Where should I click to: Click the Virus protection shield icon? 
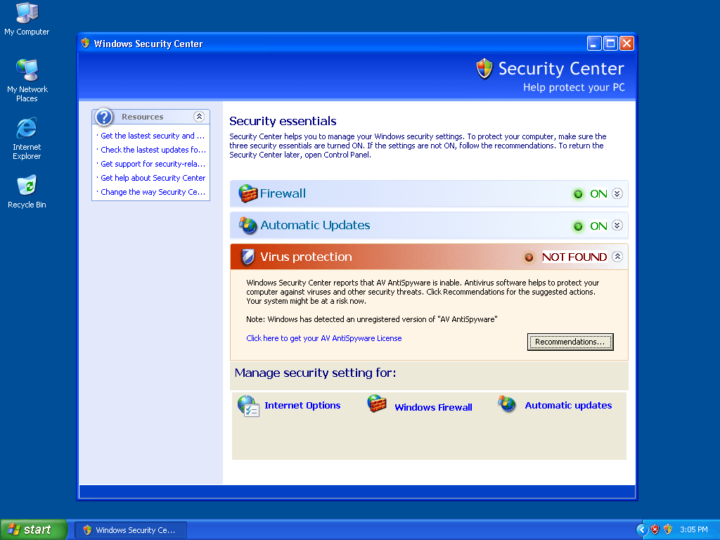(x=247, y=257)
